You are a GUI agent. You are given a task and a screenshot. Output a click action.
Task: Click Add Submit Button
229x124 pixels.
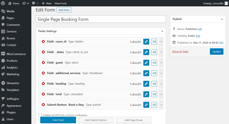[96, 120]
